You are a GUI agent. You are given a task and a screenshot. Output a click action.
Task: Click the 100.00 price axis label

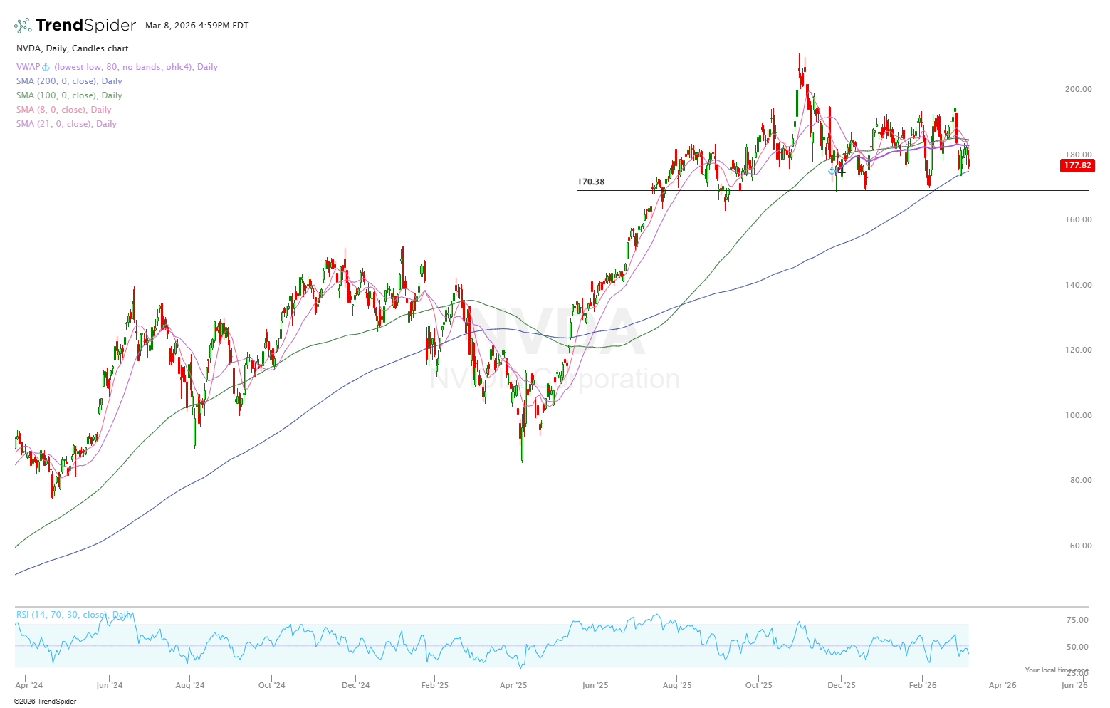[x=1078, y=415]
